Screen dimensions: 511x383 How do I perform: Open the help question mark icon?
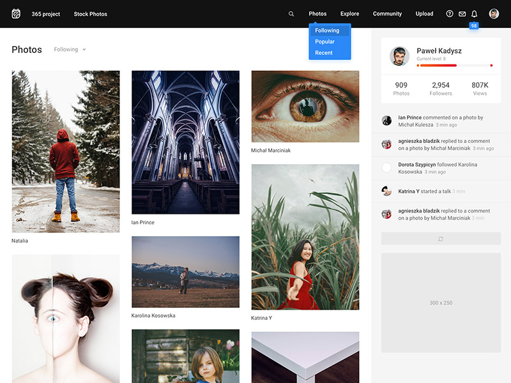450,13
